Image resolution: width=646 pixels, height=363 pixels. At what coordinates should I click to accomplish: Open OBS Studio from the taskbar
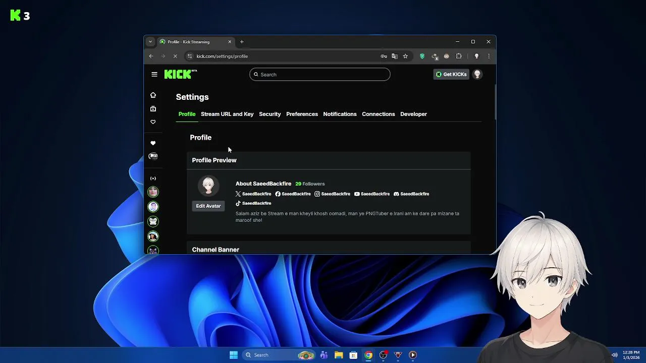coord(383,355)
